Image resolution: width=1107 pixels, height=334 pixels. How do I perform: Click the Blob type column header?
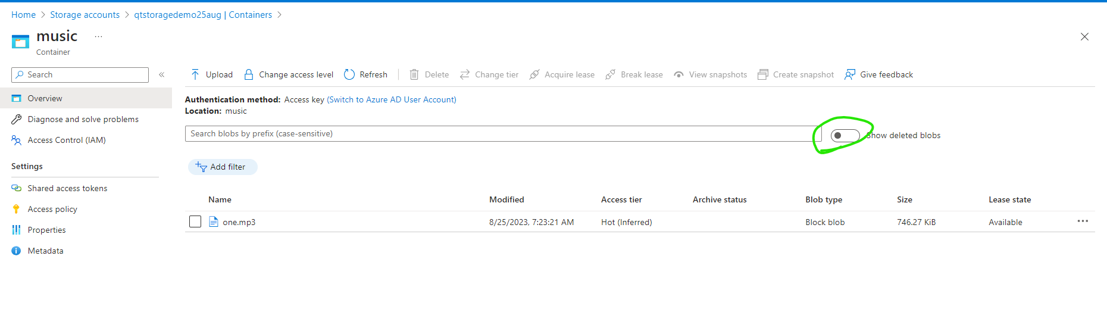pyautogui.click(x=824, y=199)
